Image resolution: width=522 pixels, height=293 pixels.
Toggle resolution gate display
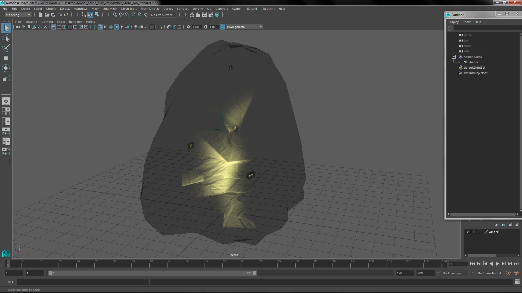(x=64, y=27)
